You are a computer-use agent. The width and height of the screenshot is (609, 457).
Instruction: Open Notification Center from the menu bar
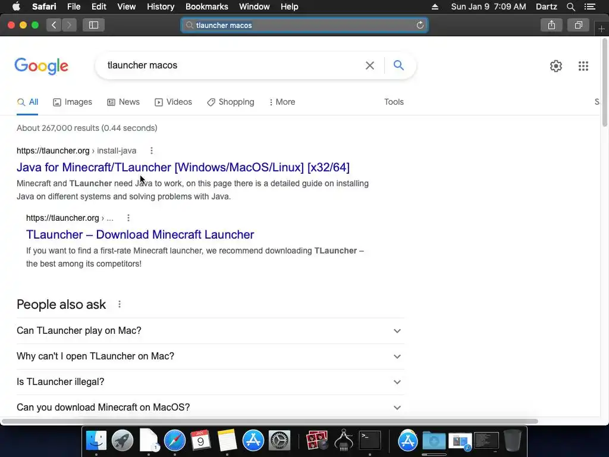click(589, 7)
